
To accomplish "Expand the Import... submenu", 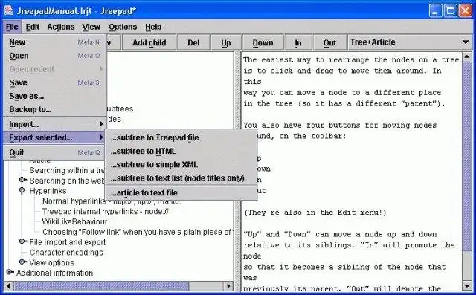I will click(54, 124).
